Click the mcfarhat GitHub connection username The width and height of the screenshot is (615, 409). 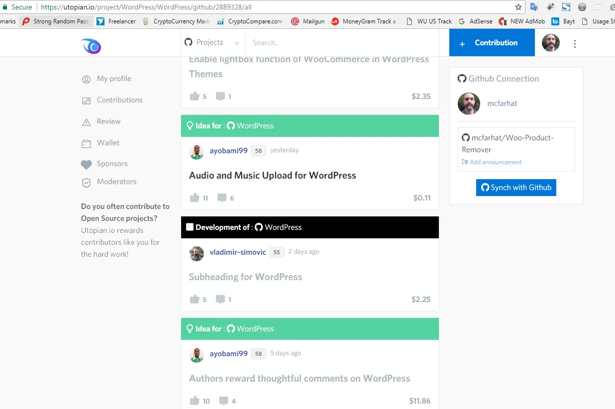[502, 103]
